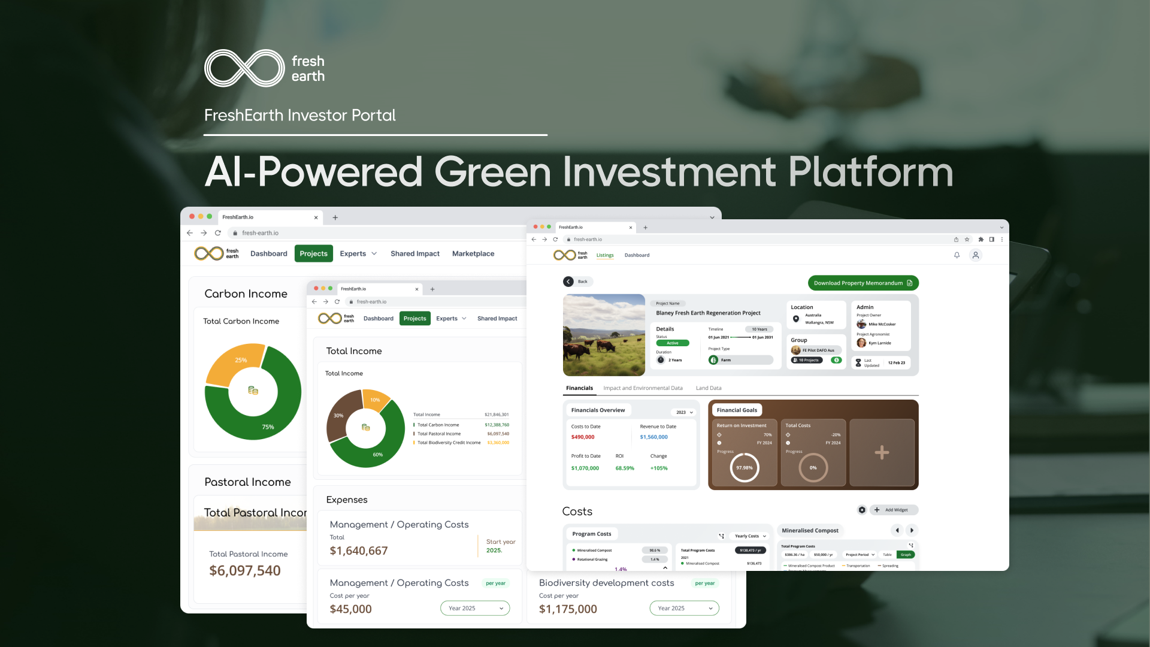Open the user profile avatar icon
This screenshot has width=1150, height=647.
pos(976,255)
